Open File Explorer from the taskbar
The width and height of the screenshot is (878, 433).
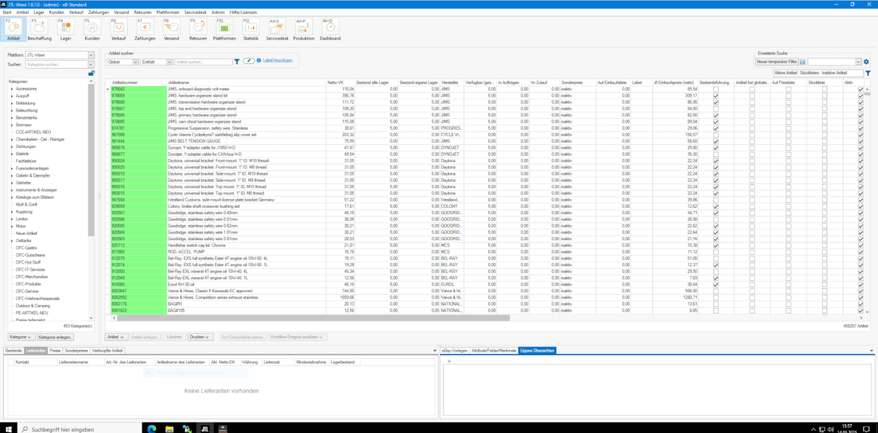pos(169,429)
